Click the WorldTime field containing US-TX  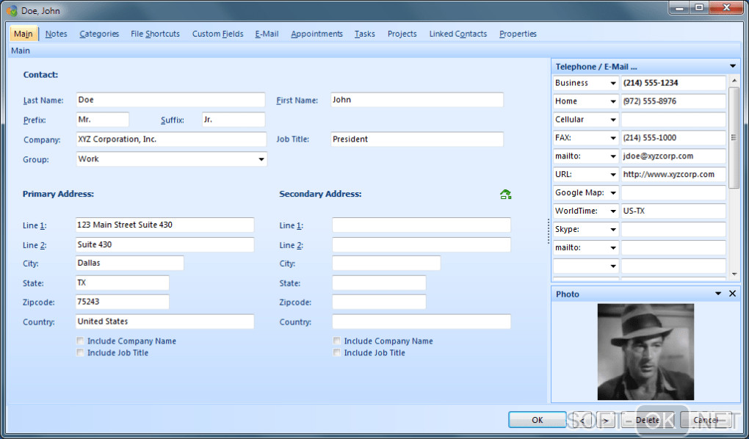pos(673,211)
